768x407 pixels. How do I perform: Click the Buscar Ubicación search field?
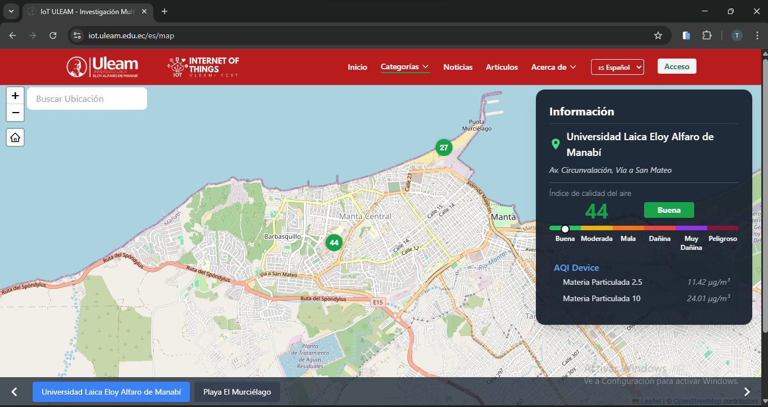pos(87,99)
